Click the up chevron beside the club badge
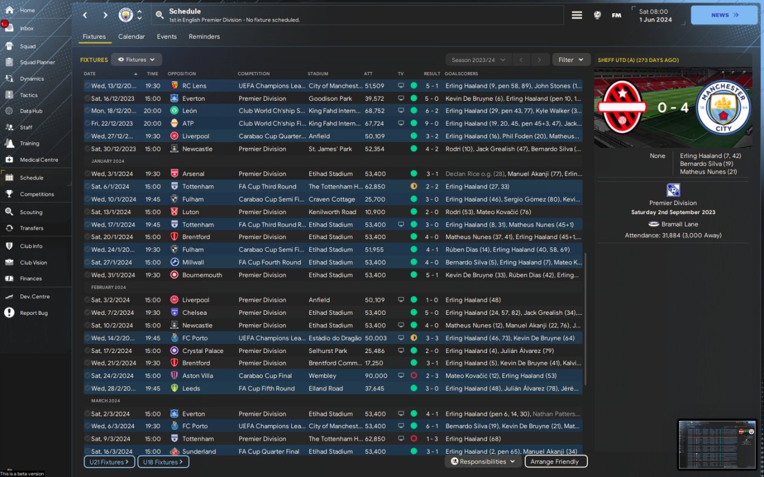The height and width of the screenshot is (477, 764). 140,11
